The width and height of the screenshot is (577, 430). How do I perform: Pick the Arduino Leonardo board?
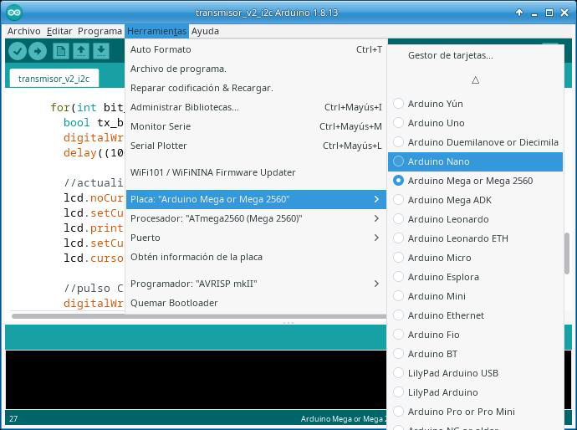pyautogui.click(x=475, y=219)
